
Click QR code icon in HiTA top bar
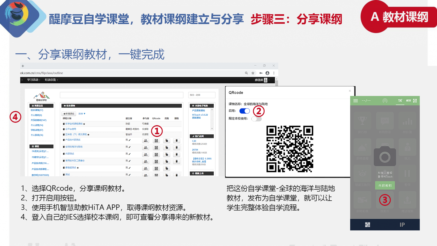415,101
